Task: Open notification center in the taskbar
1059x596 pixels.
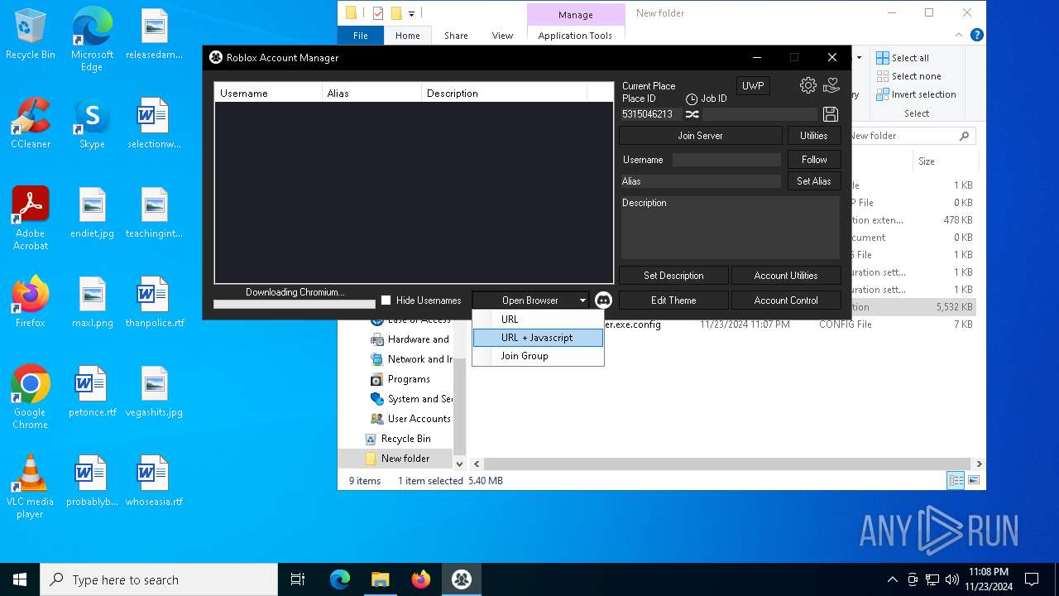Action: click(x=1032, y=579)
